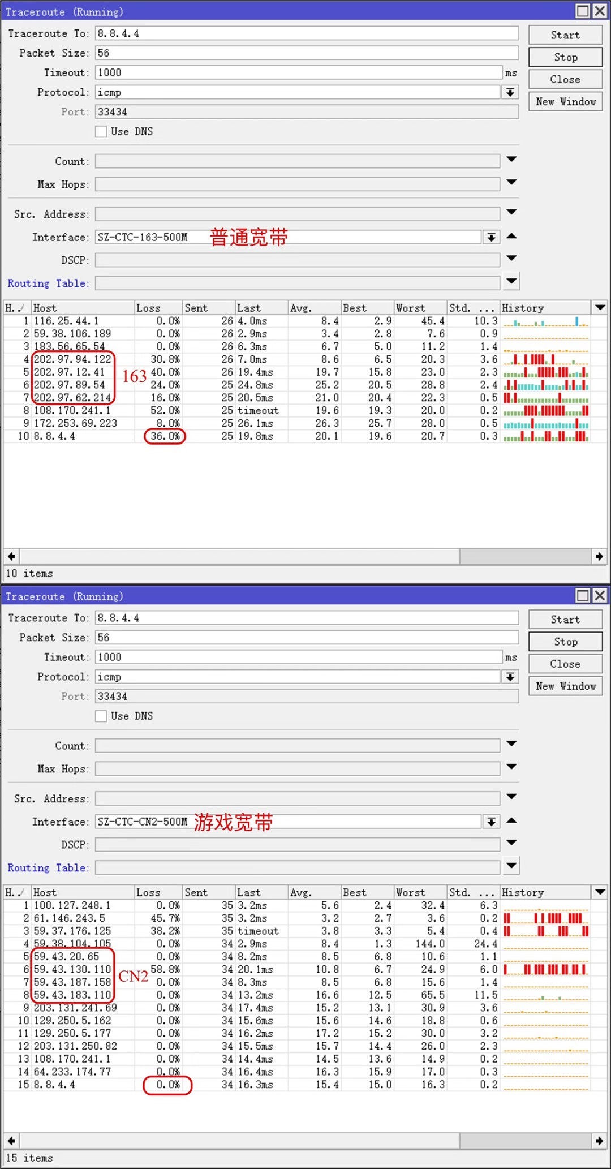This screenshot has height=1169, width=611.
Task: Open column selector arrow beside bottom History header
Action: point(600,892)
